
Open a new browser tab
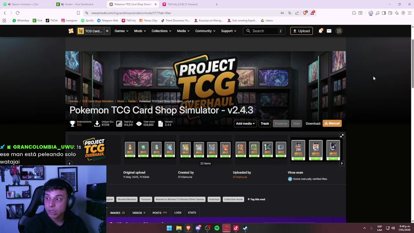[217, 4]
